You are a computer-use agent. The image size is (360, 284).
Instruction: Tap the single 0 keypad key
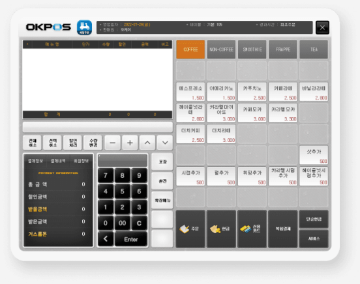point(106,223)
